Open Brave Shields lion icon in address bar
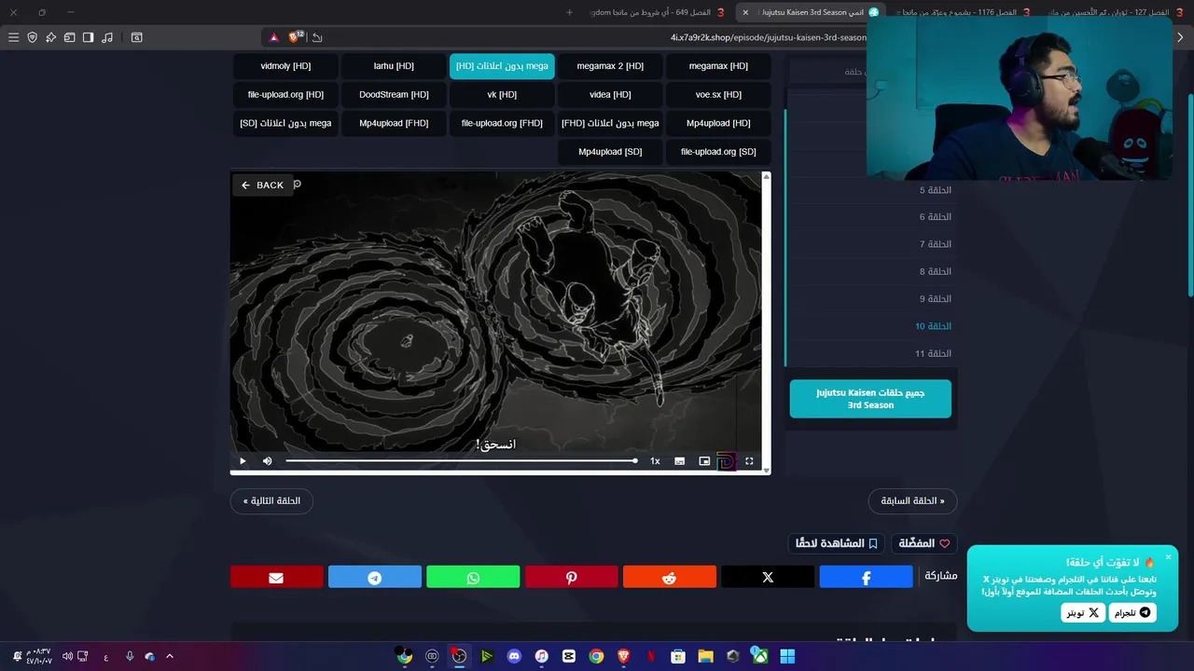This screenshot has width=1194, height=671. point(296,37)
